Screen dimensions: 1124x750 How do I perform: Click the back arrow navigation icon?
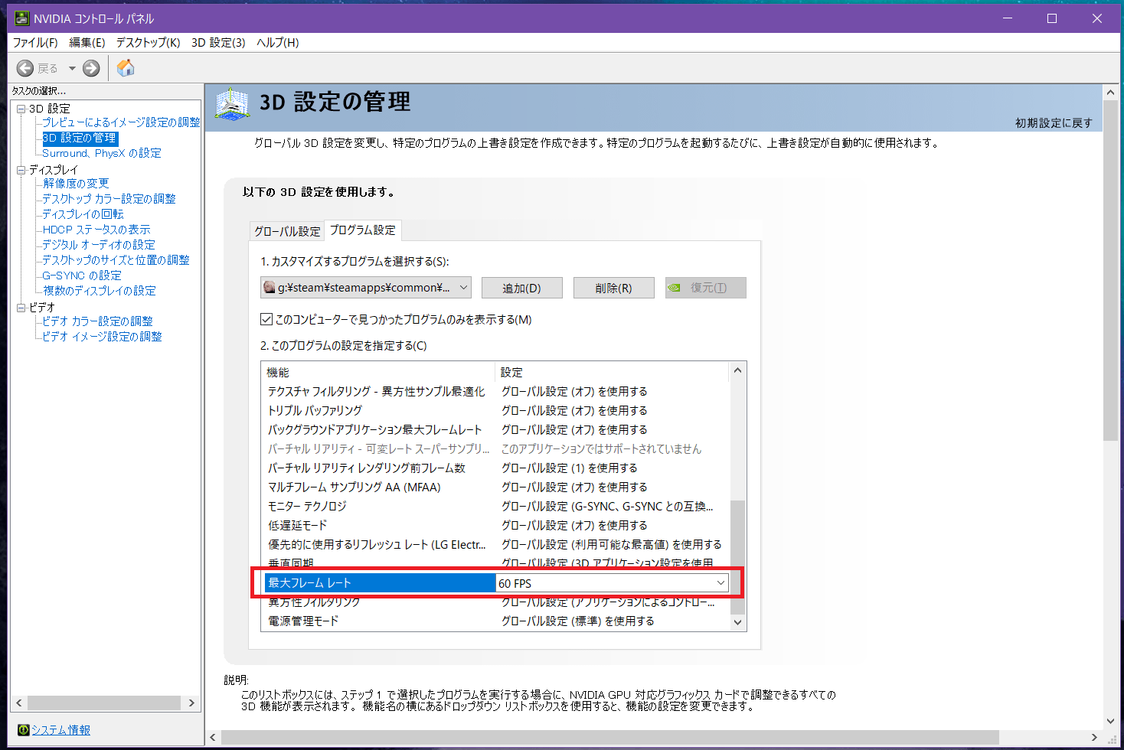coord(25,68)
